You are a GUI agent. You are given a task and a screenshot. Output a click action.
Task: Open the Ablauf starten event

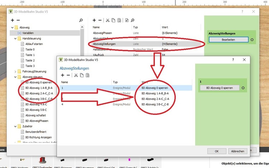click(34, 44)
